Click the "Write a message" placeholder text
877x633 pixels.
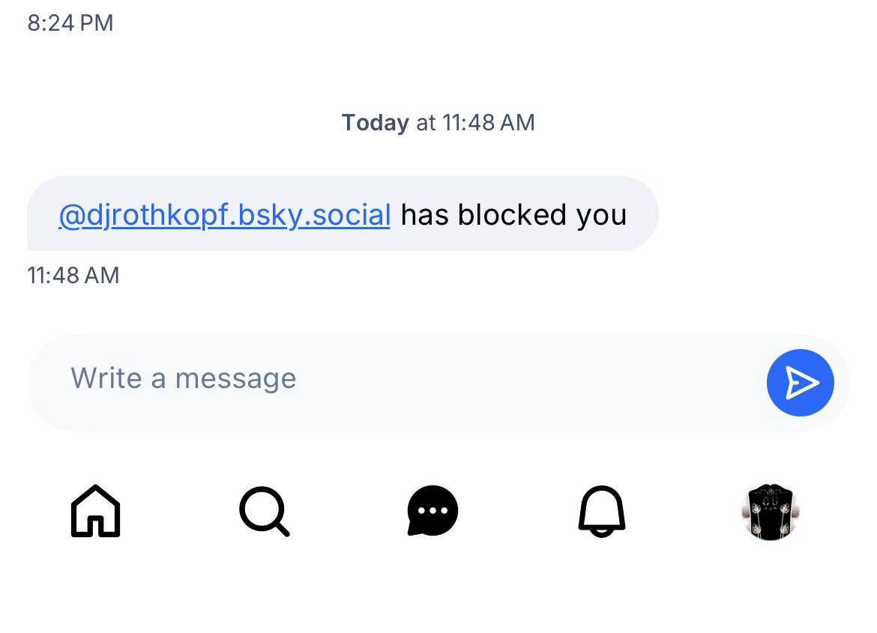(183, 378)
